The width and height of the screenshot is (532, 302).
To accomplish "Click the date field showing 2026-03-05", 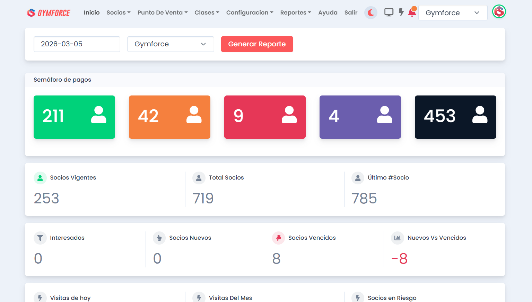I will pos(77,44).
